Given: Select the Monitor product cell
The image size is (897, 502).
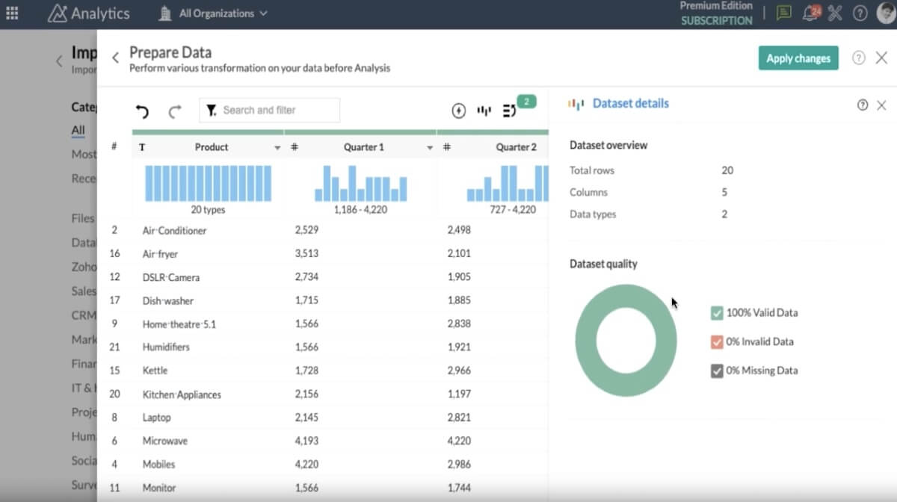Looking at the screenshot, I should (159, 488).
